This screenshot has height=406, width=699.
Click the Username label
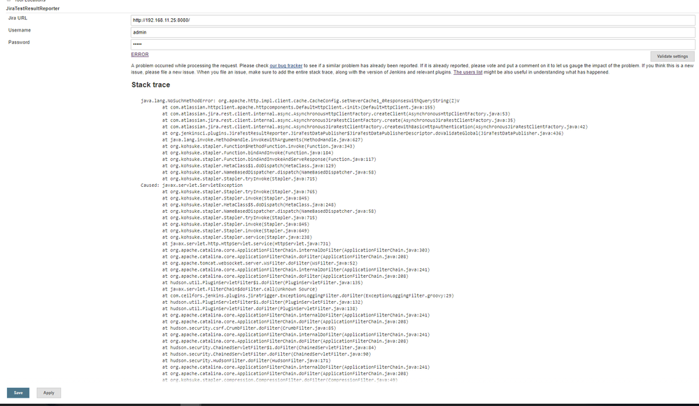point(19,30)
